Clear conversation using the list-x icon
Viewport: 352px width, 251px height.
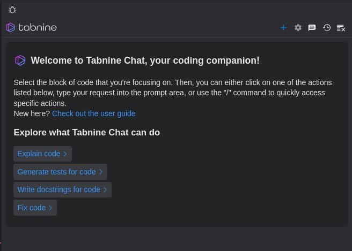tap(341, 28)
